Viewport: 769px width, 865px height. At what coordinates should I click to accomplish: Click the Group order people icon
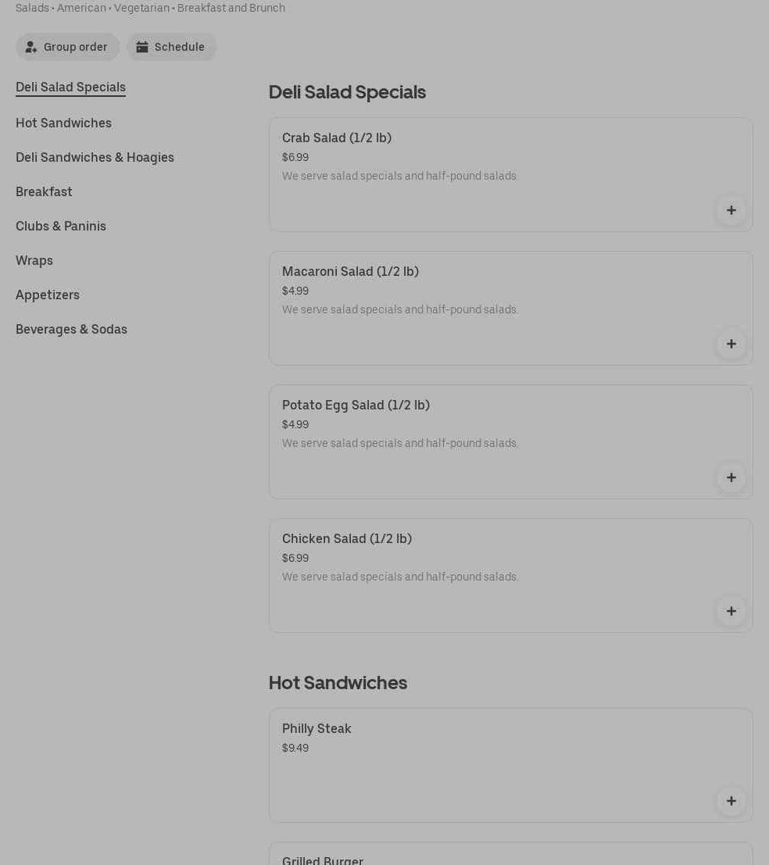(x=31, y=47)
